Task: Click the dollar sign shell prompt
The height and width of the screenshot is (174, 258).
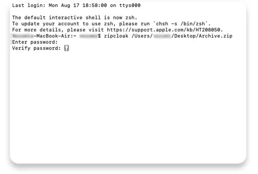Action: point(99,36)
